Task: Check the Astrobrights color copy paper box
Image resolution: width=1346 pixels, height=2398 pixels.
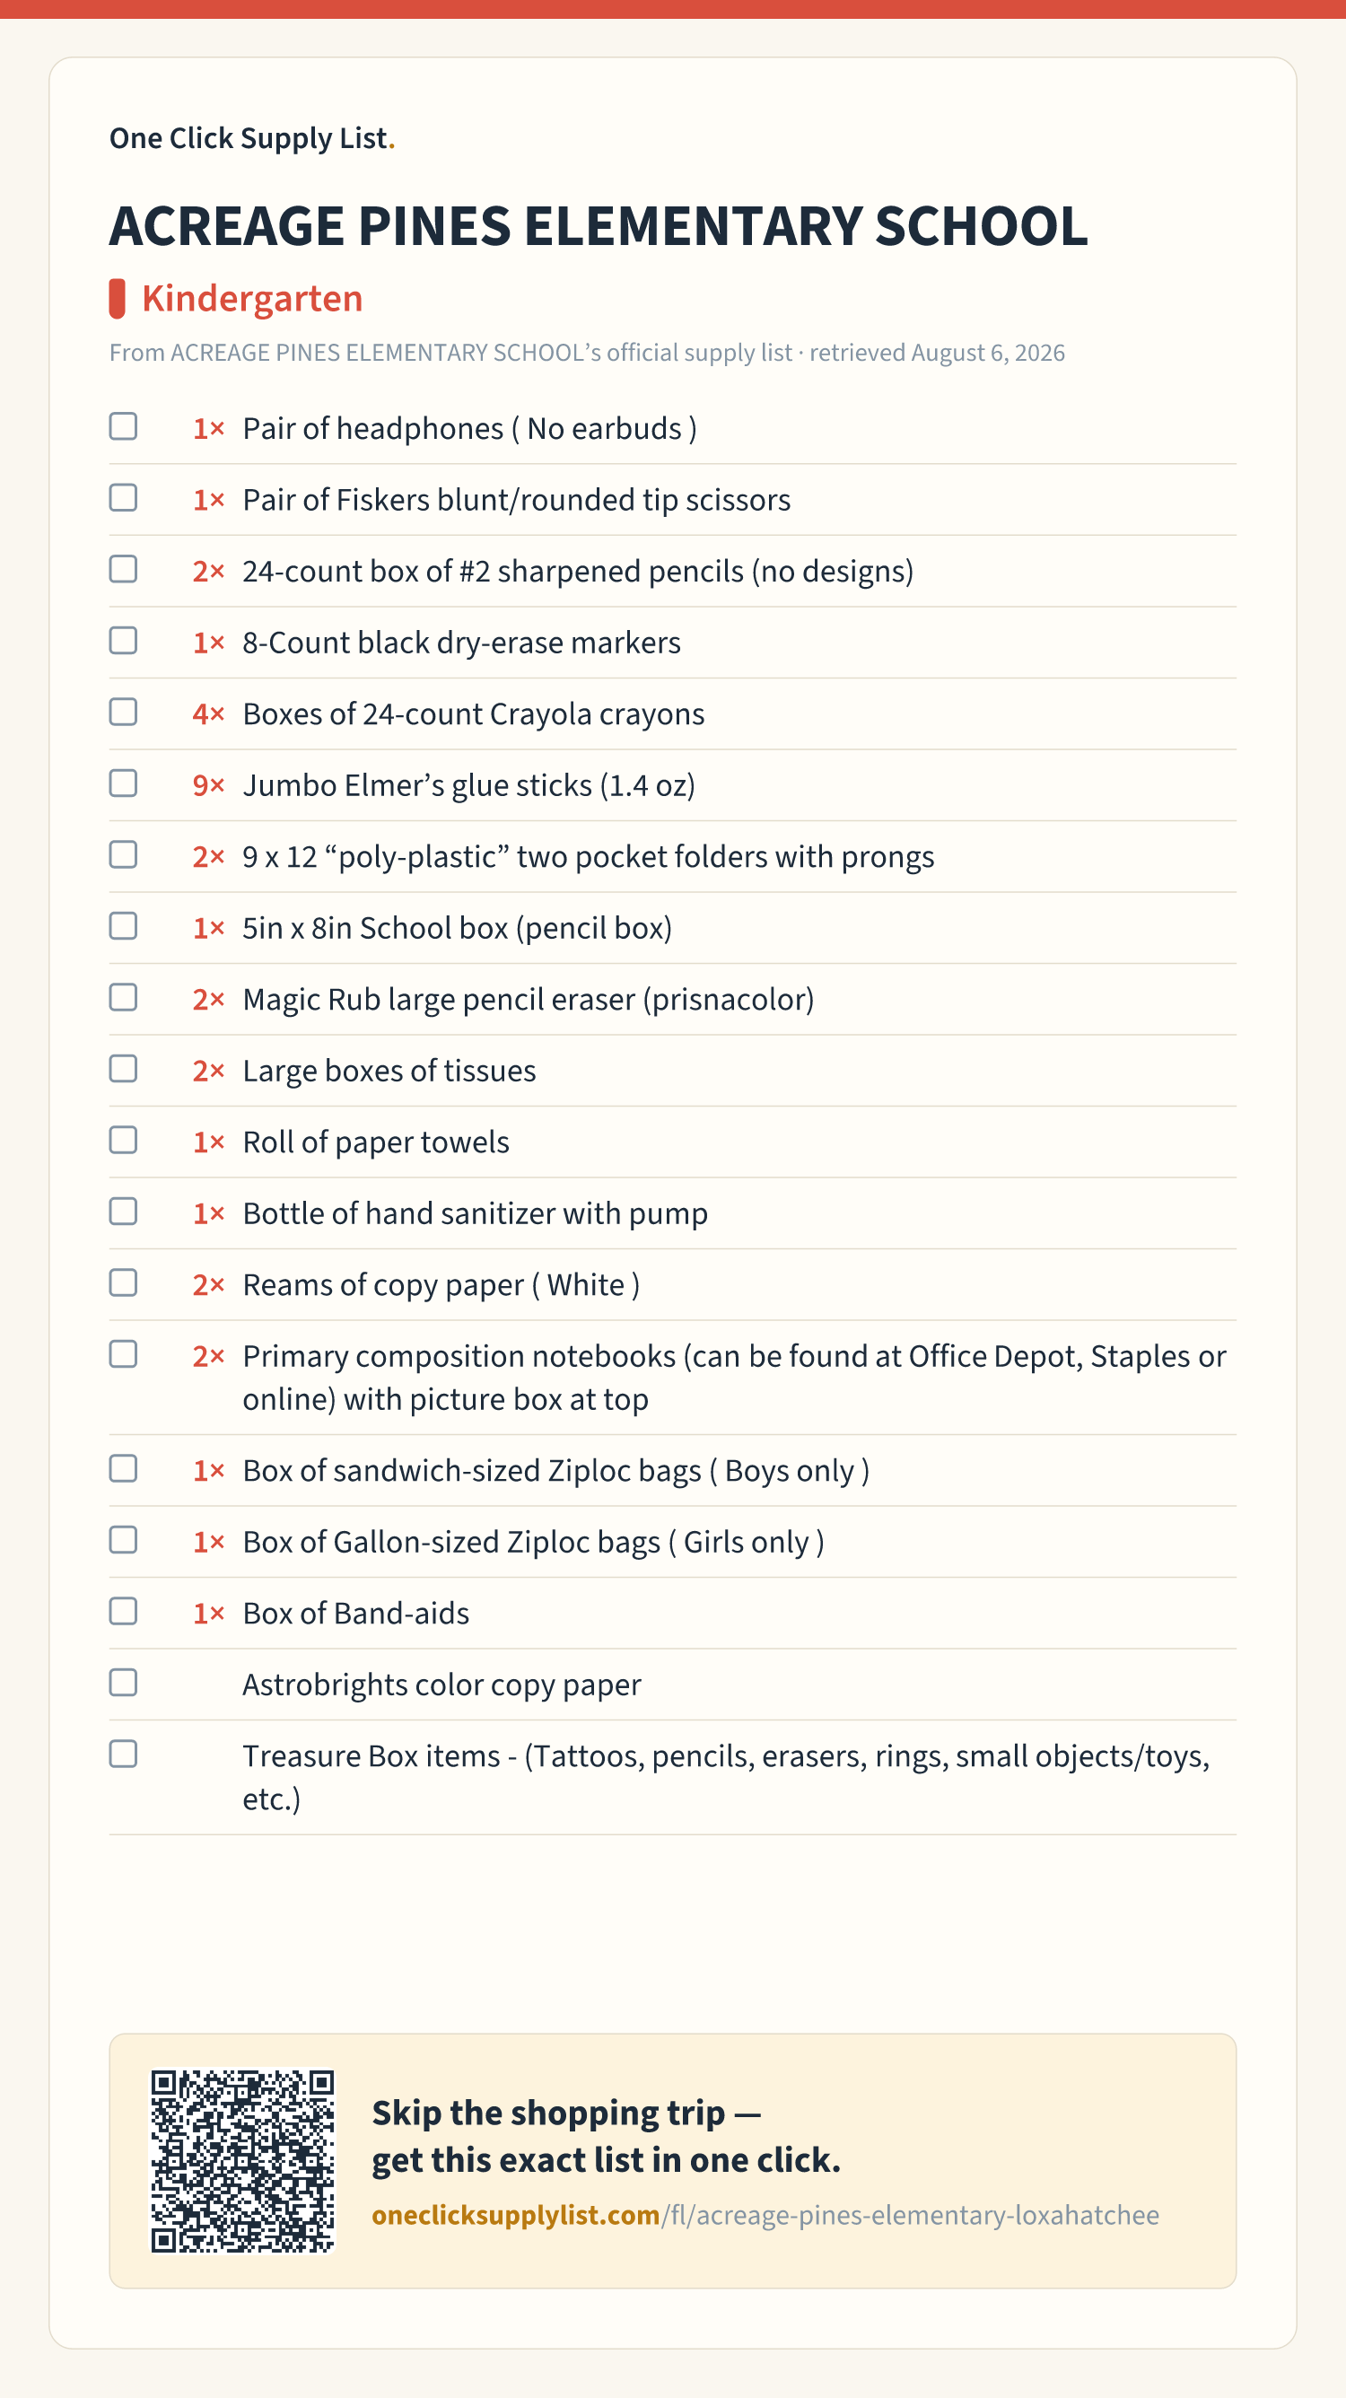Action: (123, 1683)
